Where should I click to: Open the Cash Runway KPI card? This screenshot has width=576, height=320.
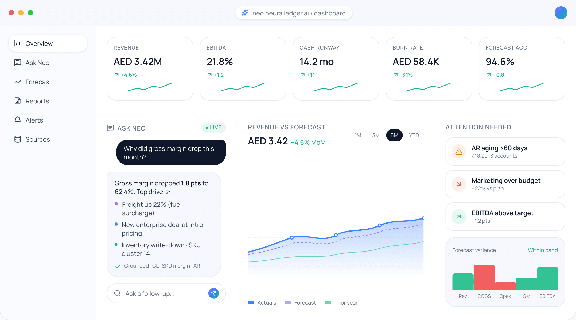[336, 69]
